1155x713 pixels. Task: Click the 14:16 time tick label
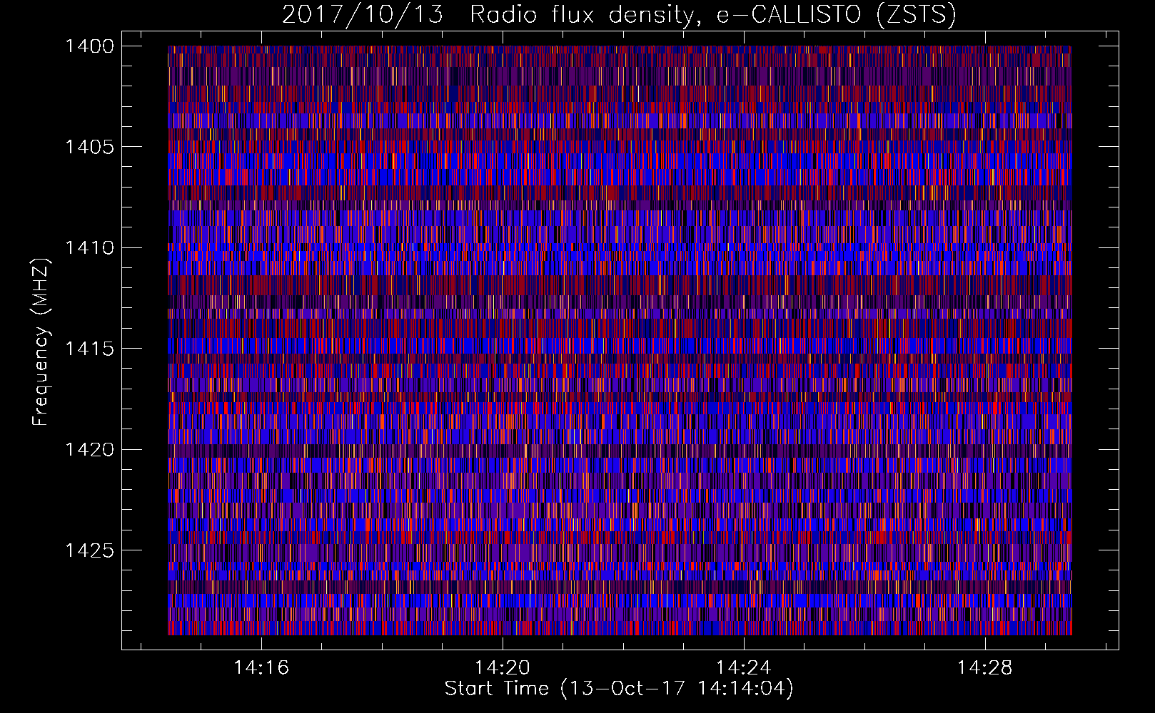pos(261,667)
